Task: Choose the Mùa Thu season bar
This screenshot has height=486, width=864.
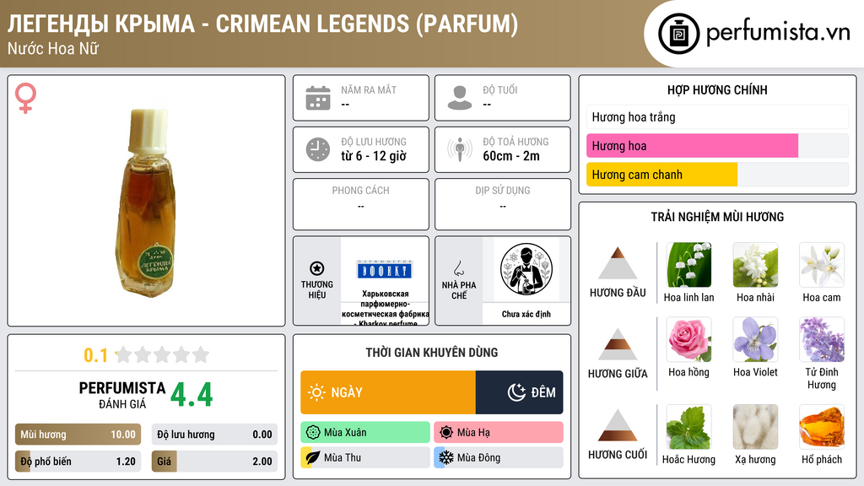Action: coord(365,457)
